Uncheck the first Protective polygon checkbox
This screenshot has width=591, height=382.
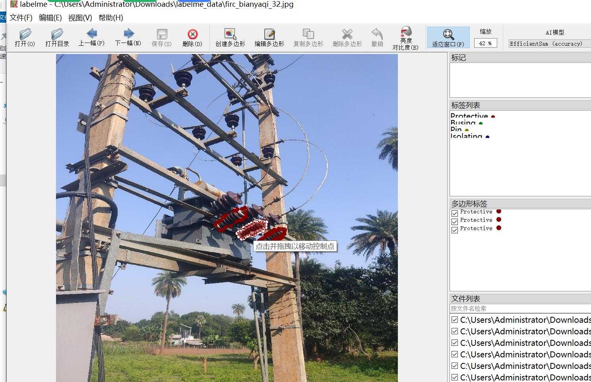coord(455,213)
